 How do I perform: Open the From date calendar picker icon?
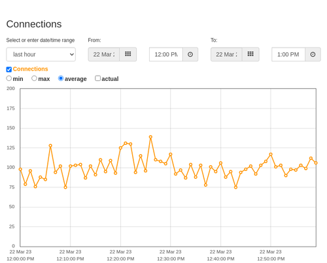pyautogui.click(x=128, y=54)
